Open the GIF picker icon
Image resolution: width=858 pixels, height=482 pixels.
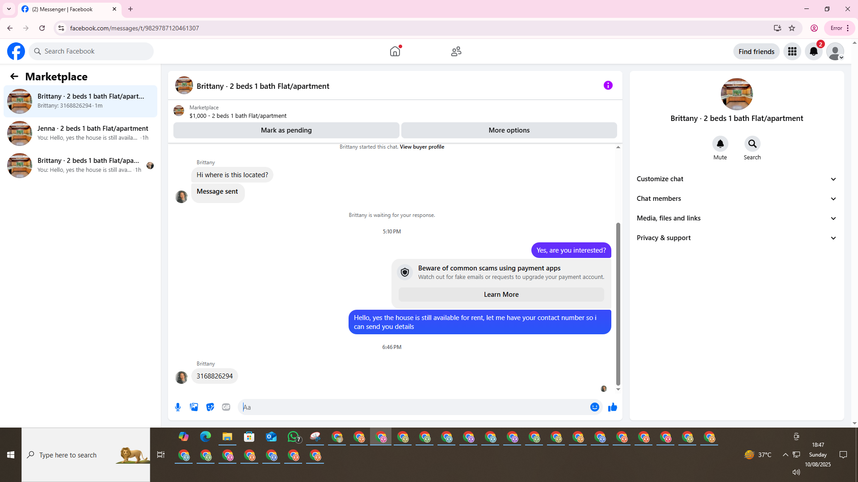pyautogui.click(x=226, y=407)
